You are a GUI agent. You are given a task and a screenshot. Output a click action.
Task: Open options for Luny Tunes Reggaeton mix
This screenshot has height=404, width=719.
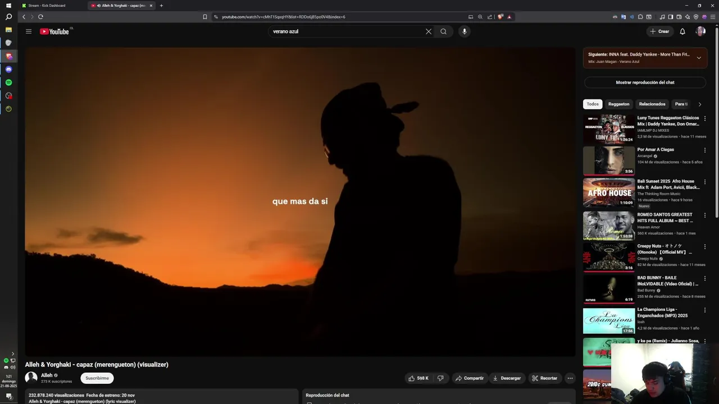(x=705, y=118)
